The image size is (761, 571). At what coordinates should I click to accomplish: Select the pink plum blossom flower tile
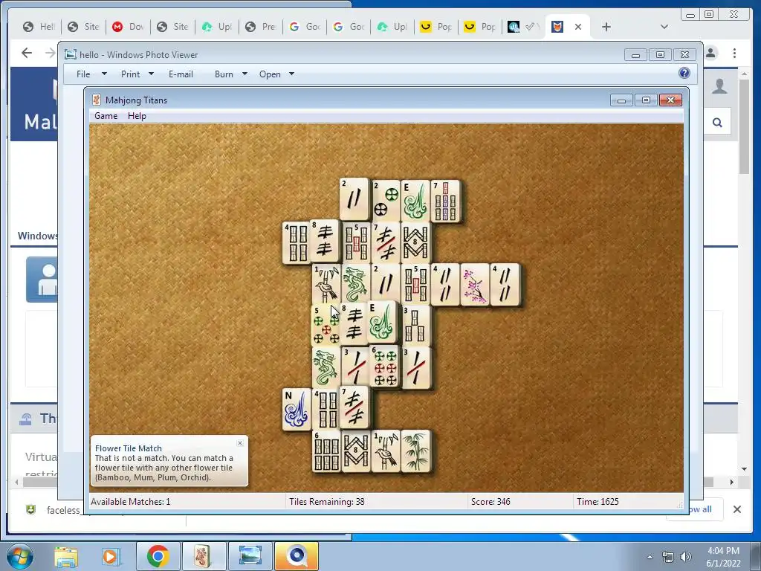pos(475,285)
